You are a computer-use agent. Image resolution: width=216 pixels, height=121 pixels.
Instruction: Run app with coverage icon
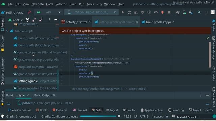pyautogui.click(x=149, y=12)
